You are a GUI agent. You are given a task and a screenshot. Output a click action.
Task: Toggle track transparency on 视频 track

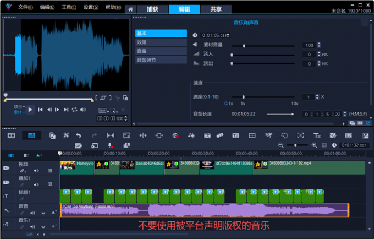pos(51,171)
